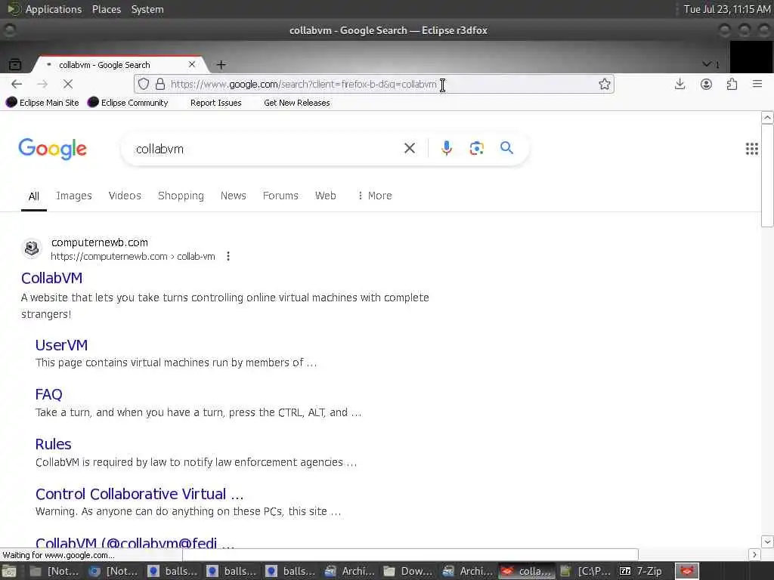Viewport: 774px width, 580px height.
Task: Open the three-dot menu next to the computernewb result
Action: [x=228, y=257]
